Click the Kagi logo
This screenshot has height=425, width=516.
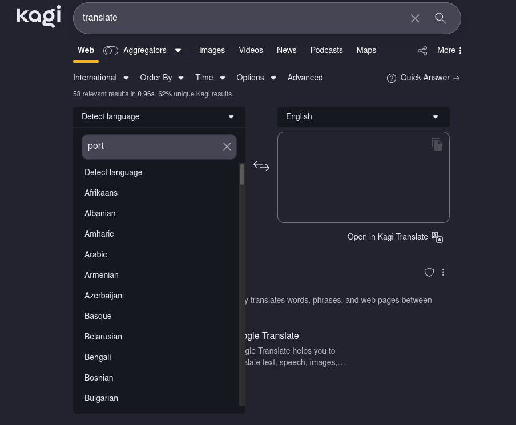(x=38, y=17)
